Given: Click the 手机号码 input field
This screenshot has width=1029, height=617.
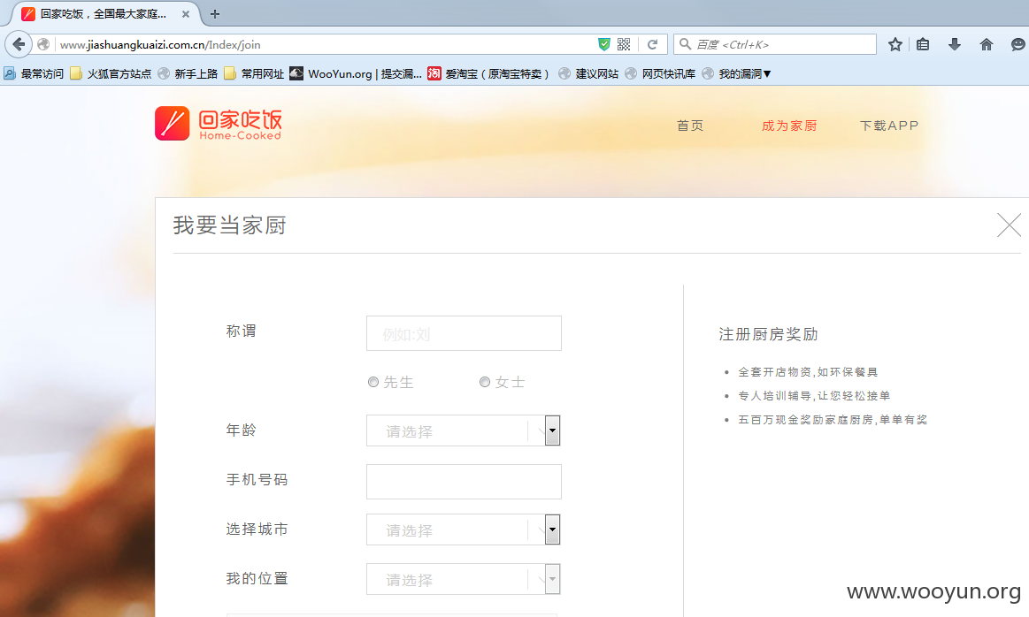Looking at the screenshot, I should point(464,481).
